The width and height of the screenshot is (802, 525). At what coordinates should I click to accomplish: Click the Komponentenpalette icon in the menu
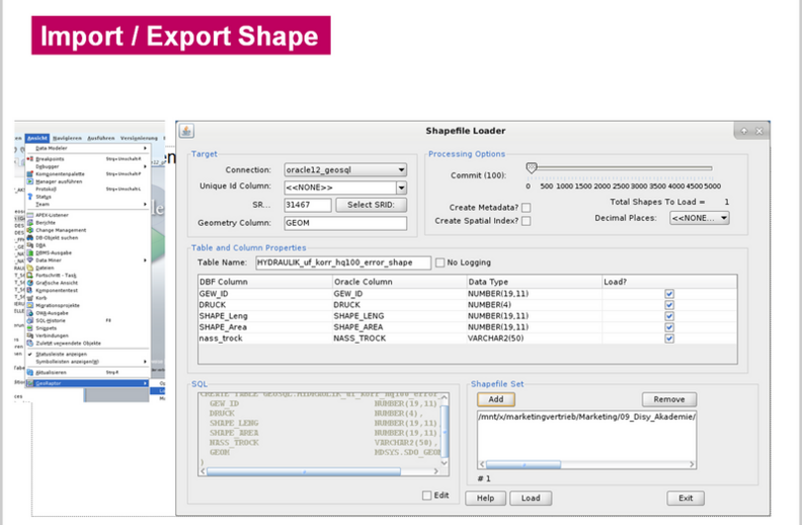point(30,173)
